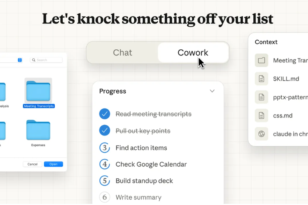This screenshot has width=308, height=205.
Task: Toggle the Read meeting transcripts checkmark
Action: (x=105, y=114)
